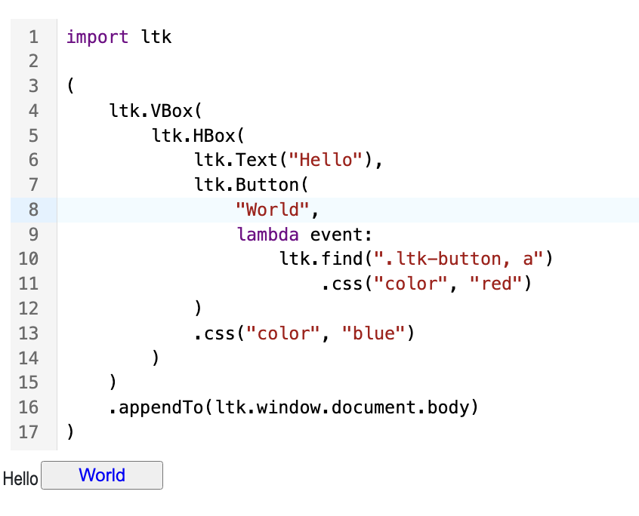Click the ltk.Button( call
Screen dimensions: 639x516
tap(252, 185)
